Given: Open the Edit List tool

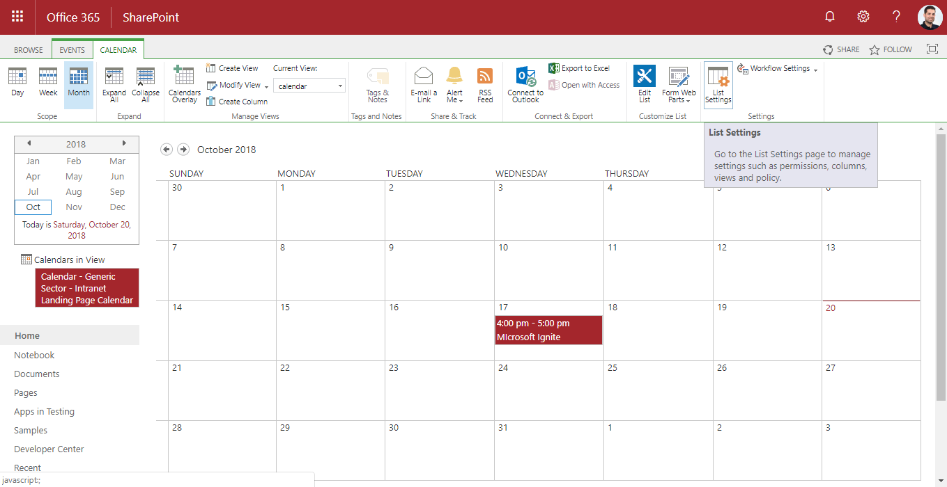Looking at the screenshot, I should 645,83.
